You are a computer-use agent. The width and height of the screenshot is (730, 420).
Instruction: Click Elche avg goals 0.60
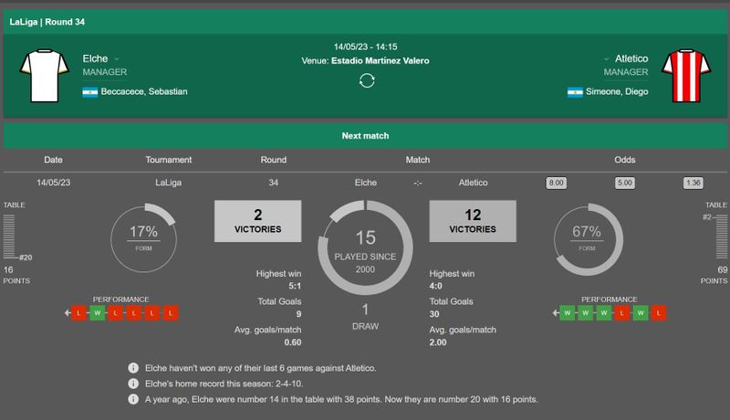[x=293, y=342]
